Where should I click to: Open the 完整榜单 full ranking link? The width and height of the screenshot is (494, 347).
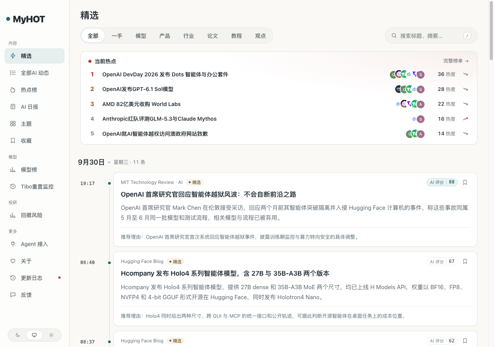(x=456, y=61)
